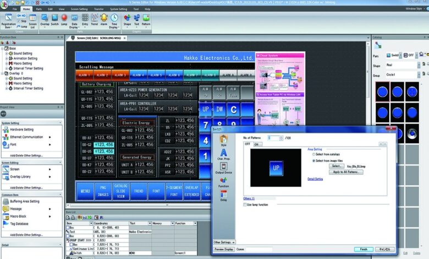Image resolution: width=429 pixels, height=259 pixels.
Task: Open the Screen List icon
Action: [32, 21]
